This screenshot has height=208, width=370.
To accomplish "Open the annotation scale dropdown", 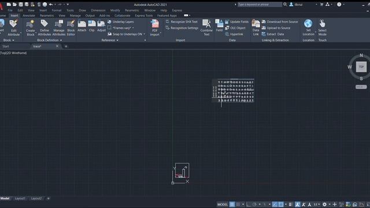I will [317, 204].
